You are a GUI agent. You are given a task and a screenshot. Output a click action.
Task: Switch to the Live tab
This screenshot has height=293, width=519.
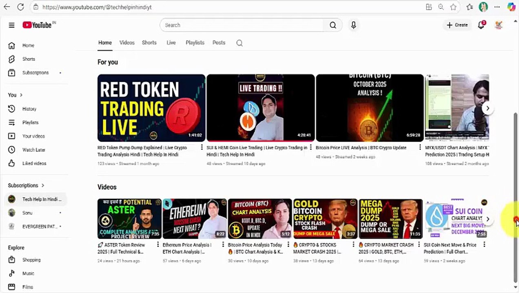tap(171, 43)
